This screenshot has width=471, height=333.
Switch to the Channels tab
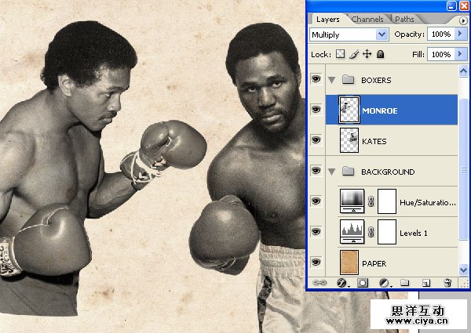point(367,19)
